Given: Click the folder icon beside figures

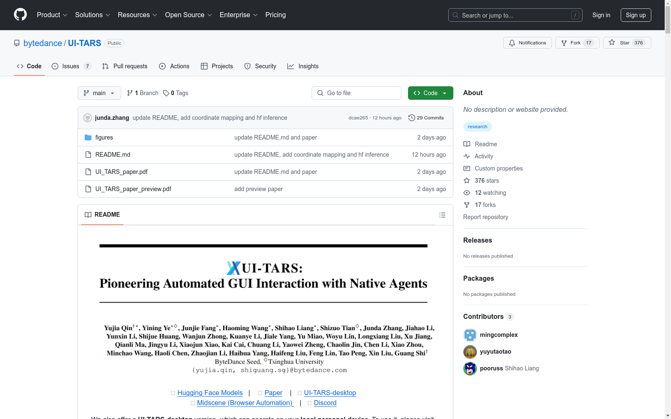Looking at the screenshot, I should pyautogui.click(x=88, y=137).
